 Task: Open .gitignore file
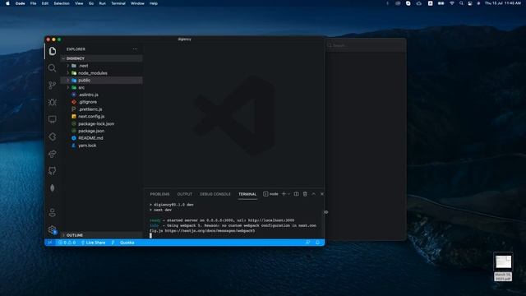(101, 102)
